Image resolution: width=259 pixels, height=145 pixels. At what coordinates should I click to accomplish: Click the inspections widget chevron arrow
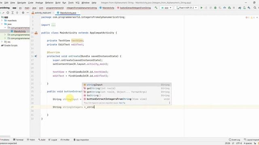[x=257, y=17]
